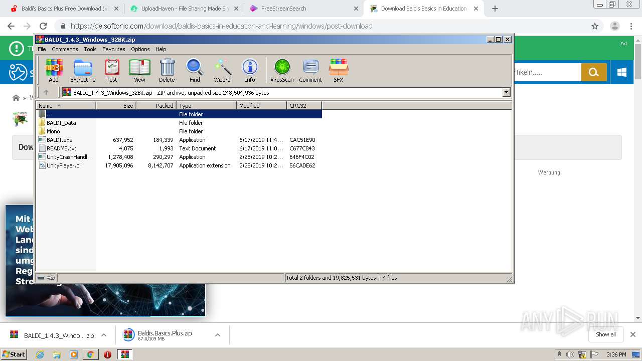Launch the Wizard tool
The image size is (642, 361).
coord(222,70)
